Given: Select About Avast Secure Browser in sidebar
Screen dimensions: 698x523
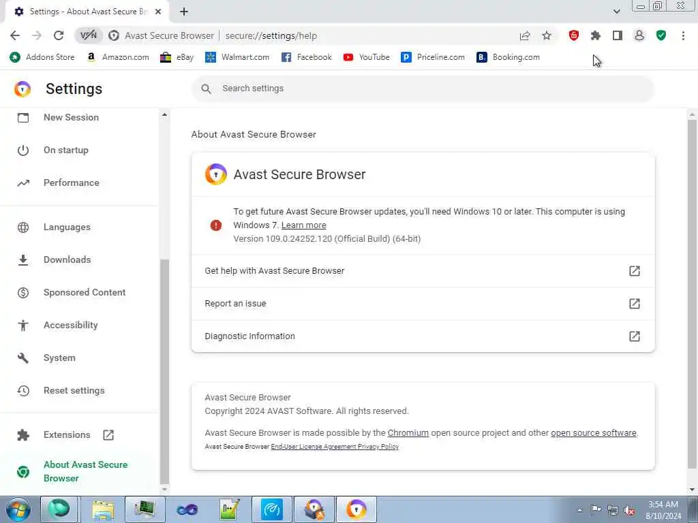Looking at the screenshot, I should click(85, 471).
